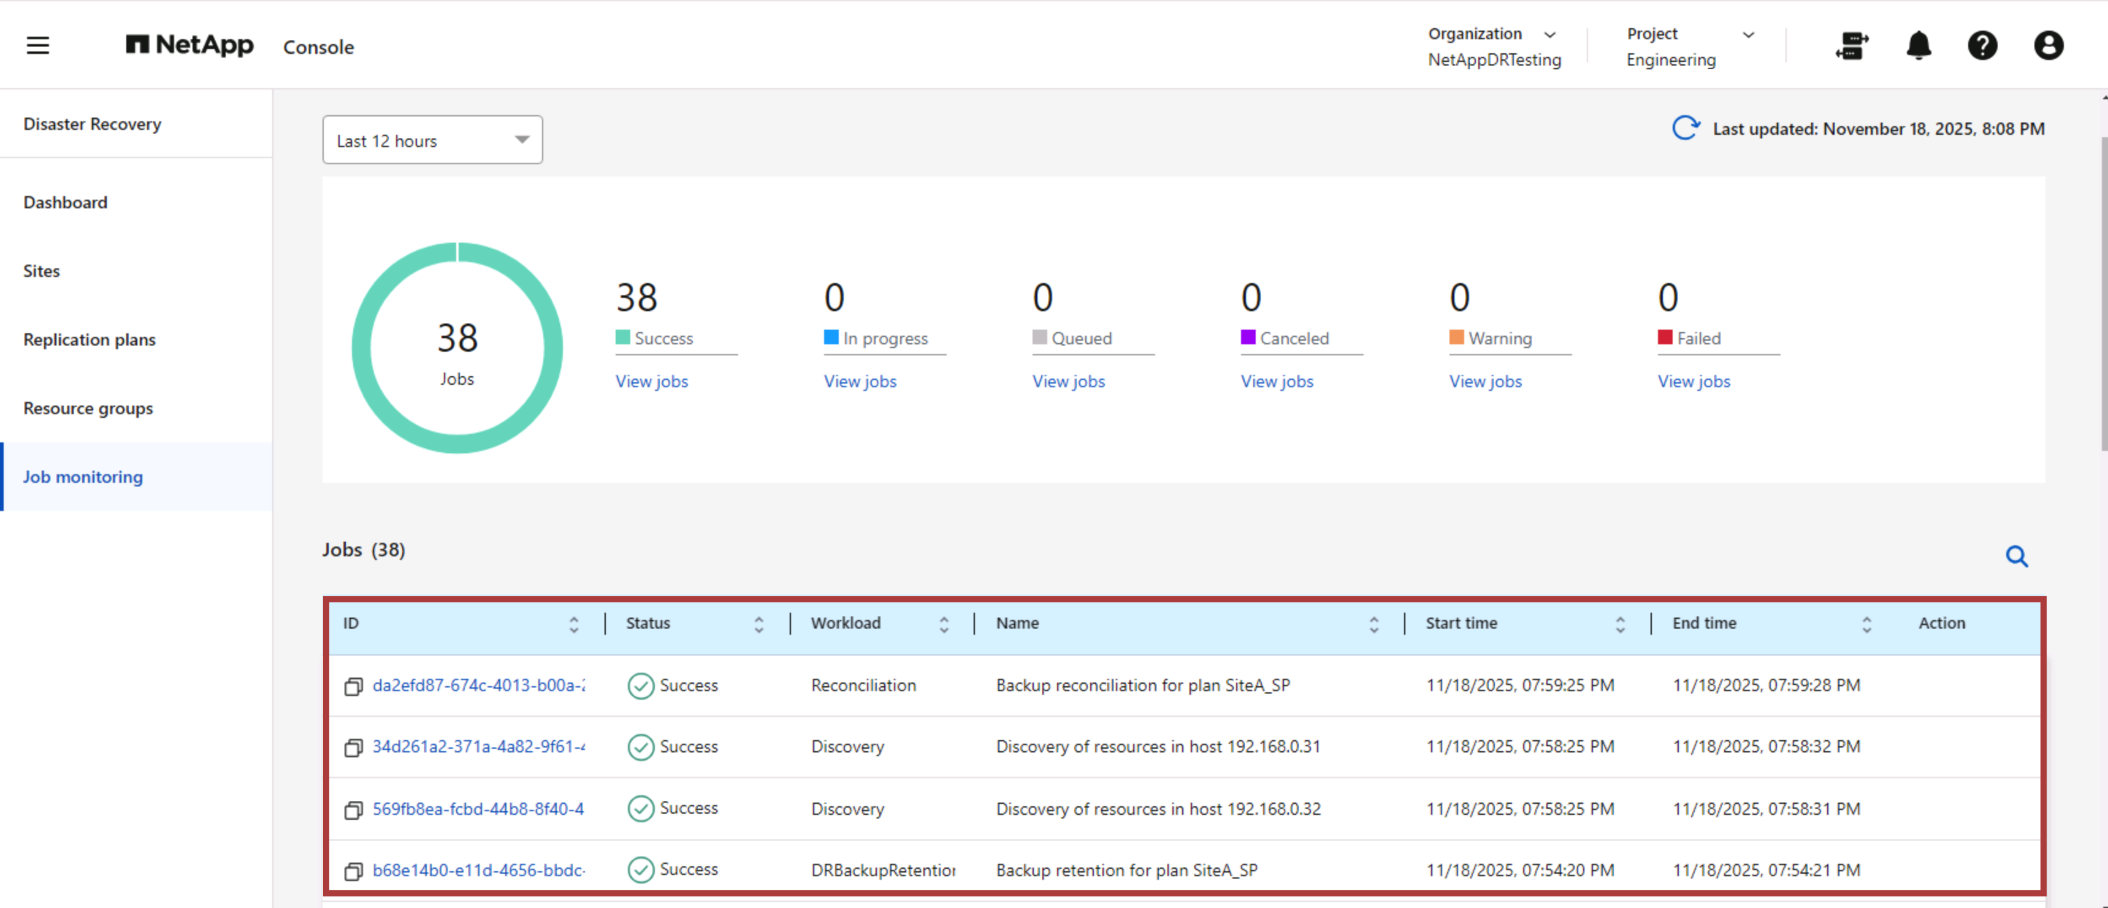Viewport: 2108px width, 908px height.
Task: Open the help icon in the top bar
Action: pyautogui.click(x=1983, y=47)
